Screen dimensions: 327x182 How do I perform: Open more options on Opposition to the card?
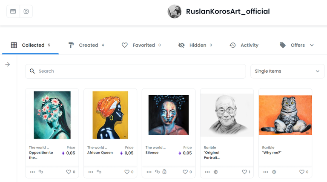tap(32, 172)
